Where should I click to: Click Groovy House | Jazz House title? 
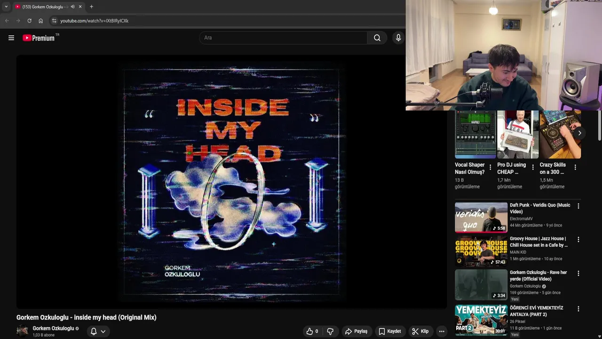(539, 242)
